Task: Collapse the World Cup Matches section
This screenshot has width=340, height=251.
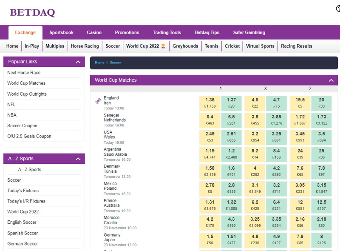Action: [331, 80]
